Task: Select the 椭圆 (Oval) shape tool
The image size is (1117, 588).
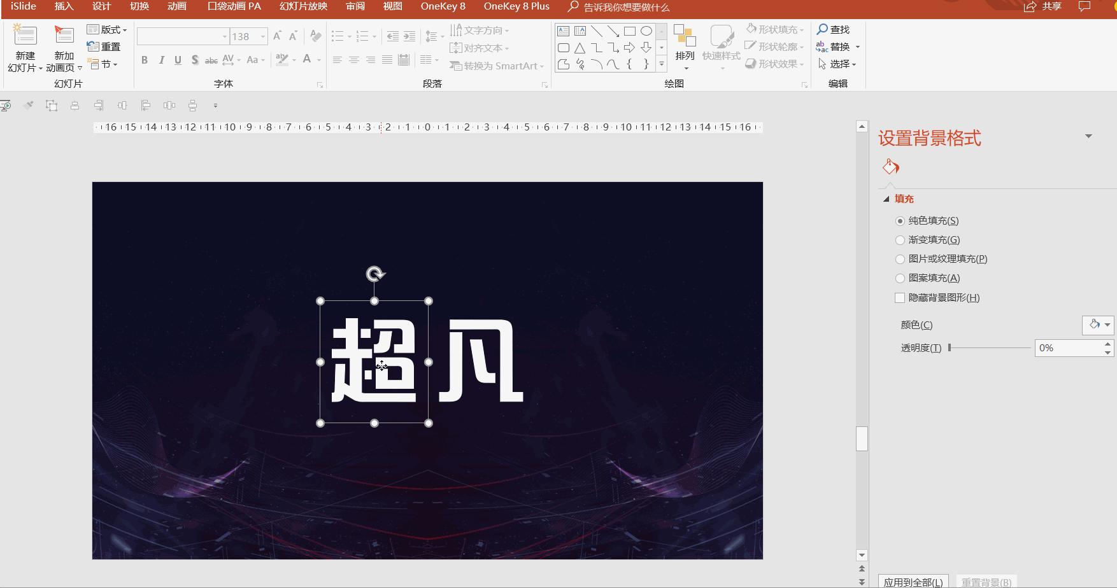Action: [x=646, y=30]
